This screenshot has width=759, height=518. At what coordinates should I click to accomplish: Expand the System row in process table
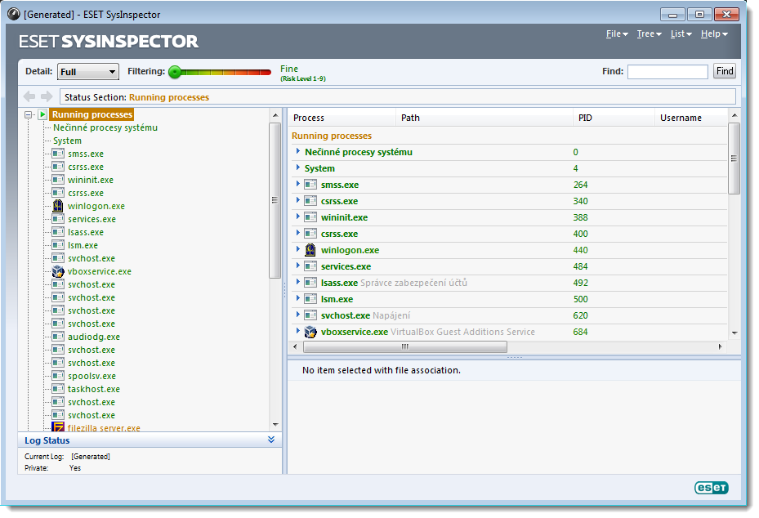(297, 168)
